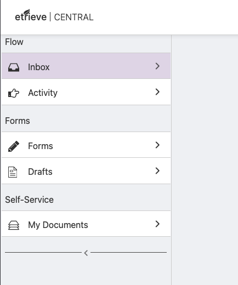Open the My Documents menu item

(86, 224)
